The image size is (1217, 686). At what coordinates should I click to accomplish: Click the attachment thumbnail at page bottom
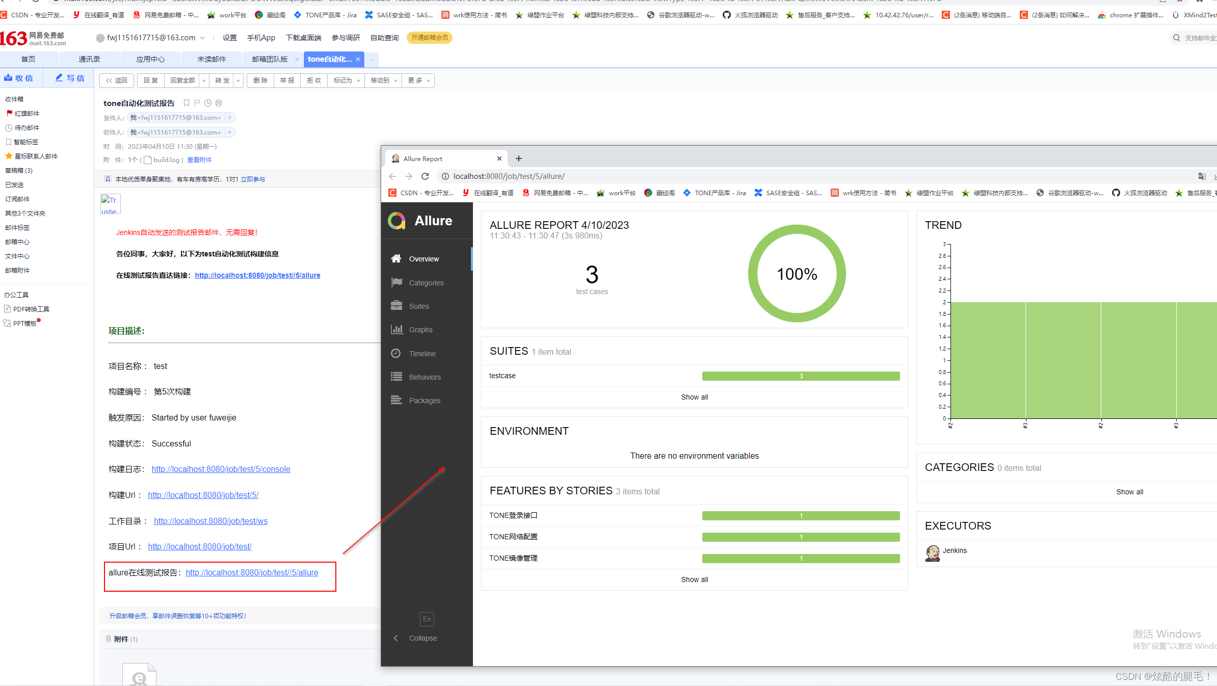click(x=139, y=674)
